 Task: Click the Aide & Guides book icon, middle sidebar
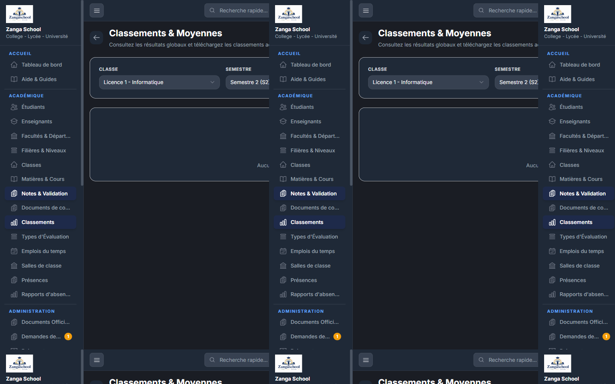click(x=283, y=79)
